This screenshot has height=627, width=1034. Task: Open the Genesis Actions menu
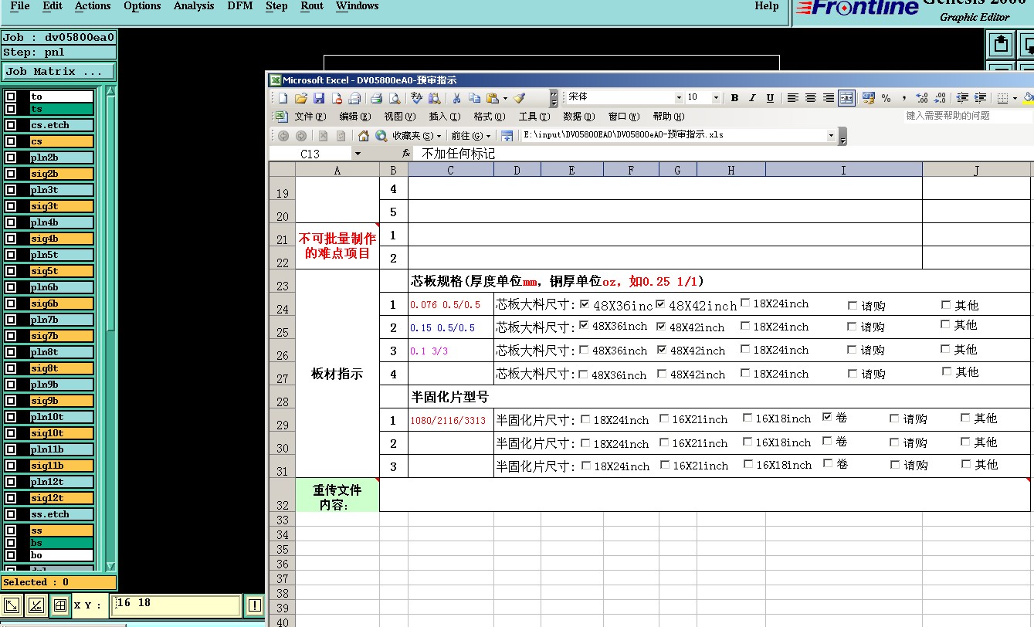click(93, 6)
